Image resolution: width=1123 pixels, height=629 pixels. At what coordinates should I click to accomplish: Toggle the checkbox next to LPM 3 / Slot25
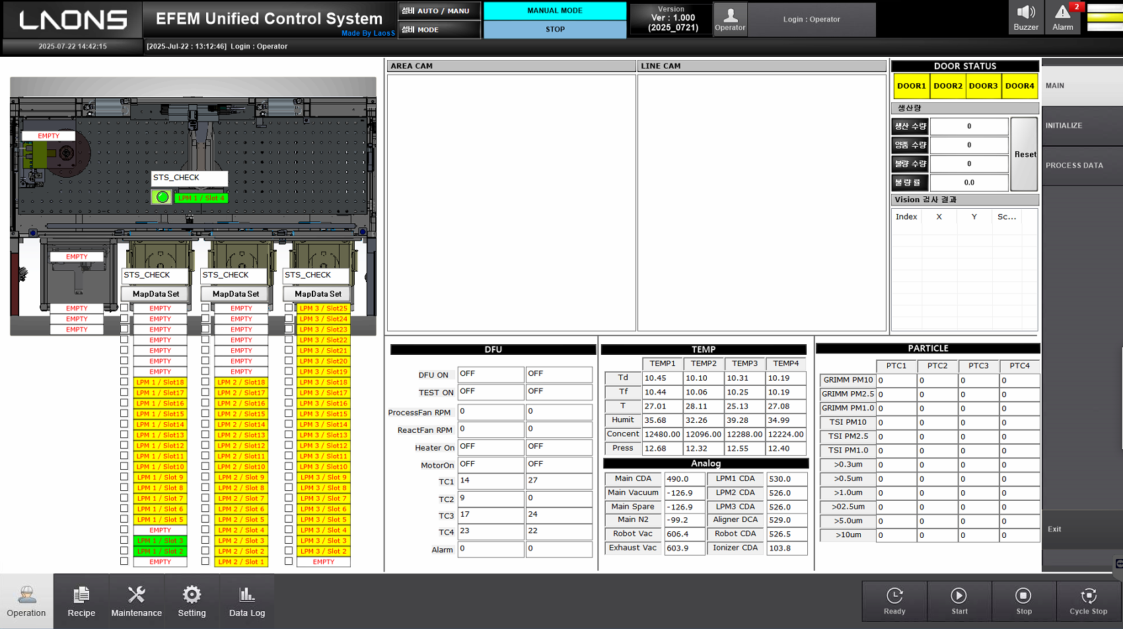point(289,308)
